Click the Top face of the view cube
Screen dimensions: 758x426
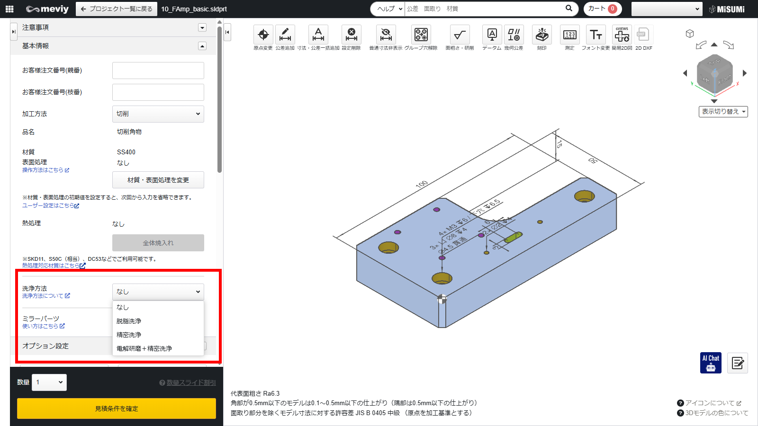[x=714, y=62]
